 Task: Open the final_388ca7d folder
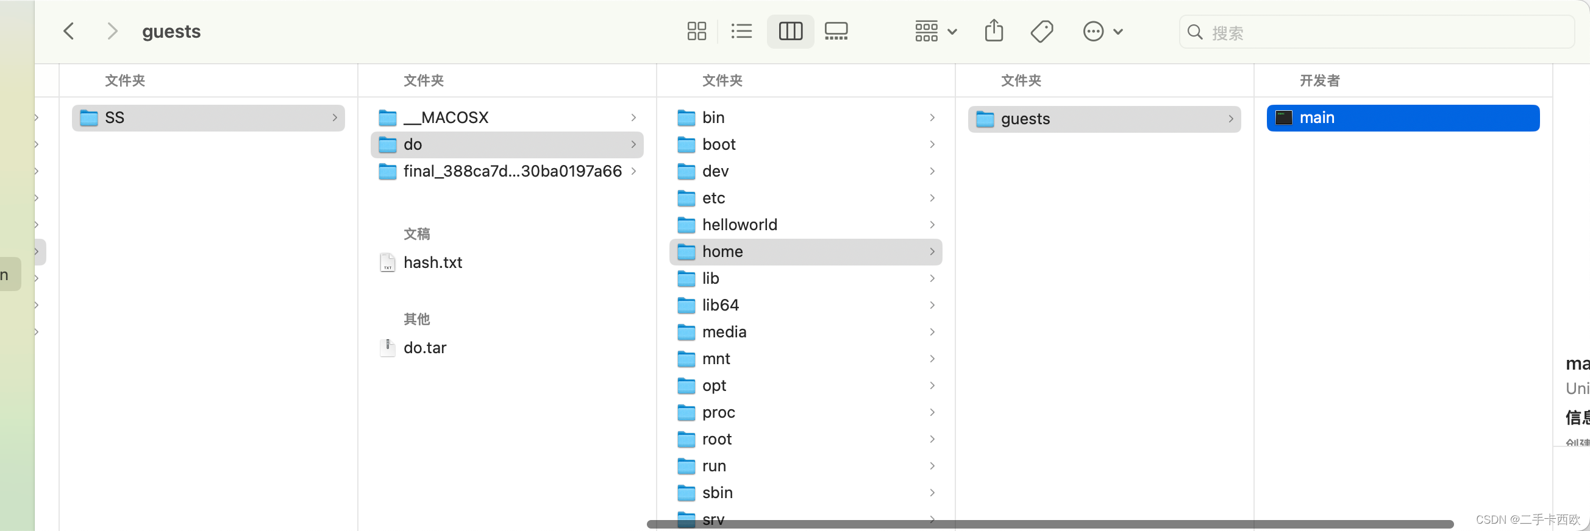[x=507, y=172]
